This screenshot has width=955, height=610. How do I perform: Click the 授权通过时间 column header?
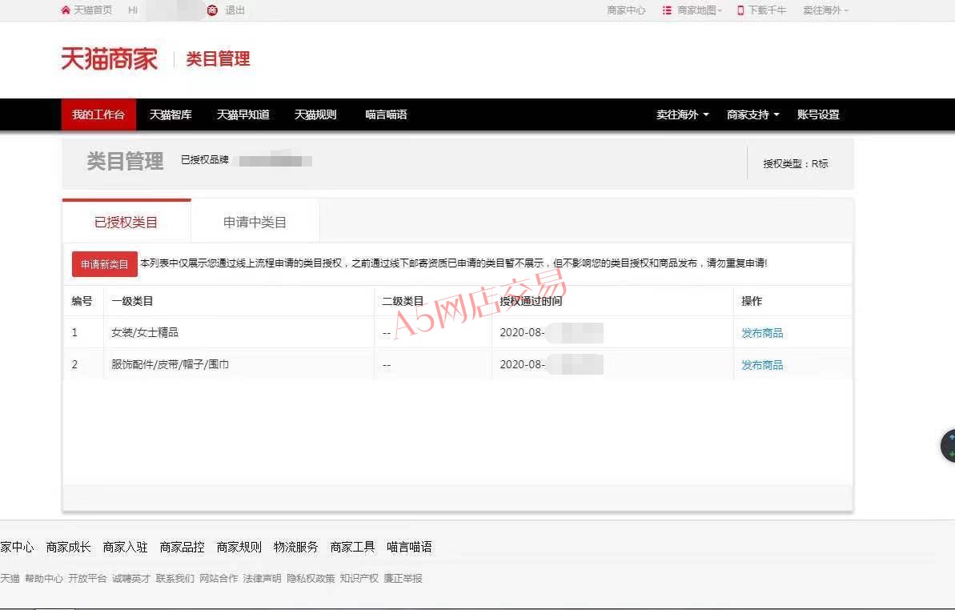pos(531,301)
